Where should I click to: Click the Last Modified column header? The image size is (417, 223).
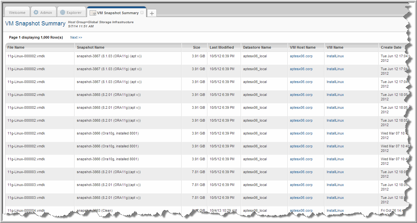point(222,47)
